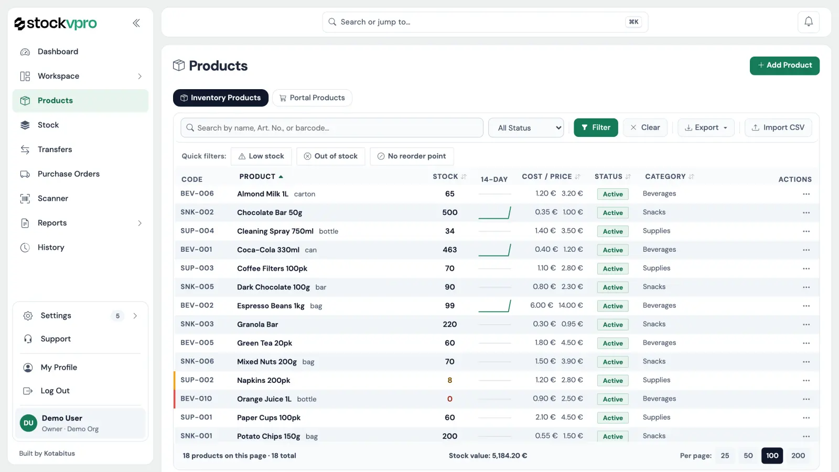Open Transfers page in sidebar

80,149
